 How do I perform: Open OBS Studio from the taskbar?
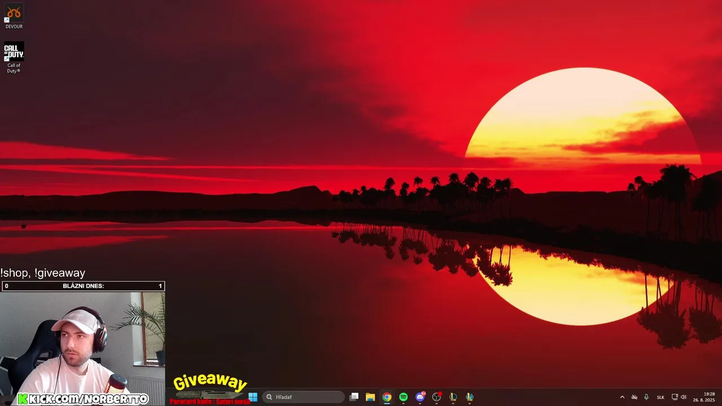(x=437, y=397)
